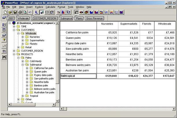Click tree panel horizontal scrollbar left arrow
This screenshot has width=177, height=118.
9,104
